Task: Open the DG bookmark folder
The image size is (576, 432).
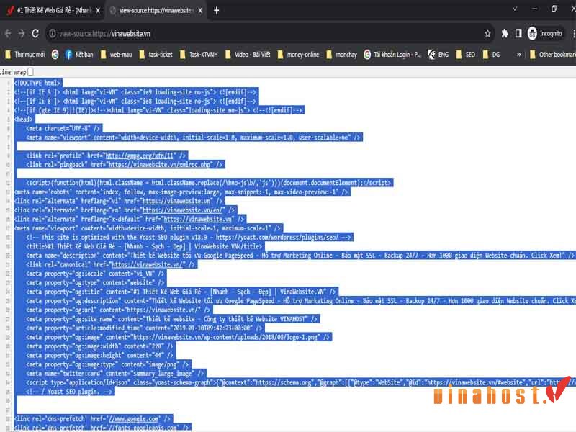Action: pyautogui.click(x=492, y=55)
